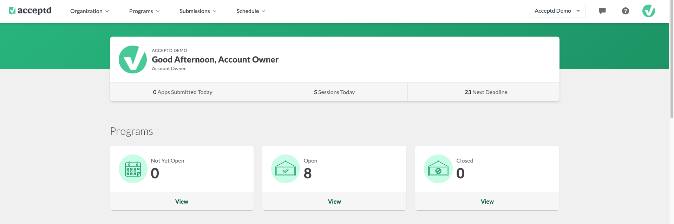Expand the Schedule menu
This screenshot has width=674, height=224.
click(251, 11)
